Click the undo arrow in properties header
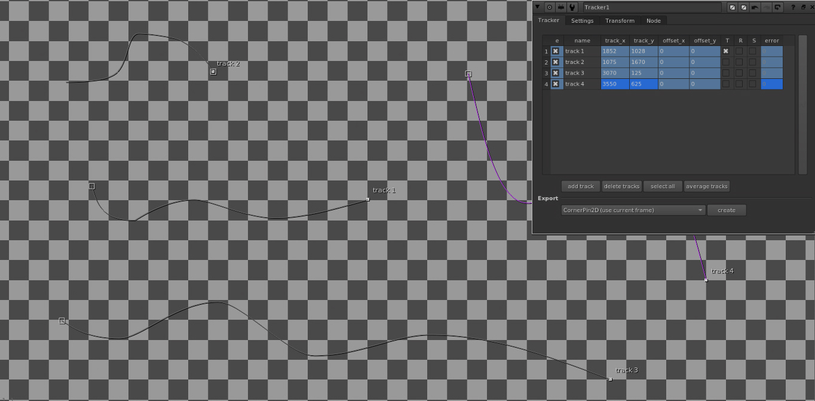815x401 pixels. point(755,7)
